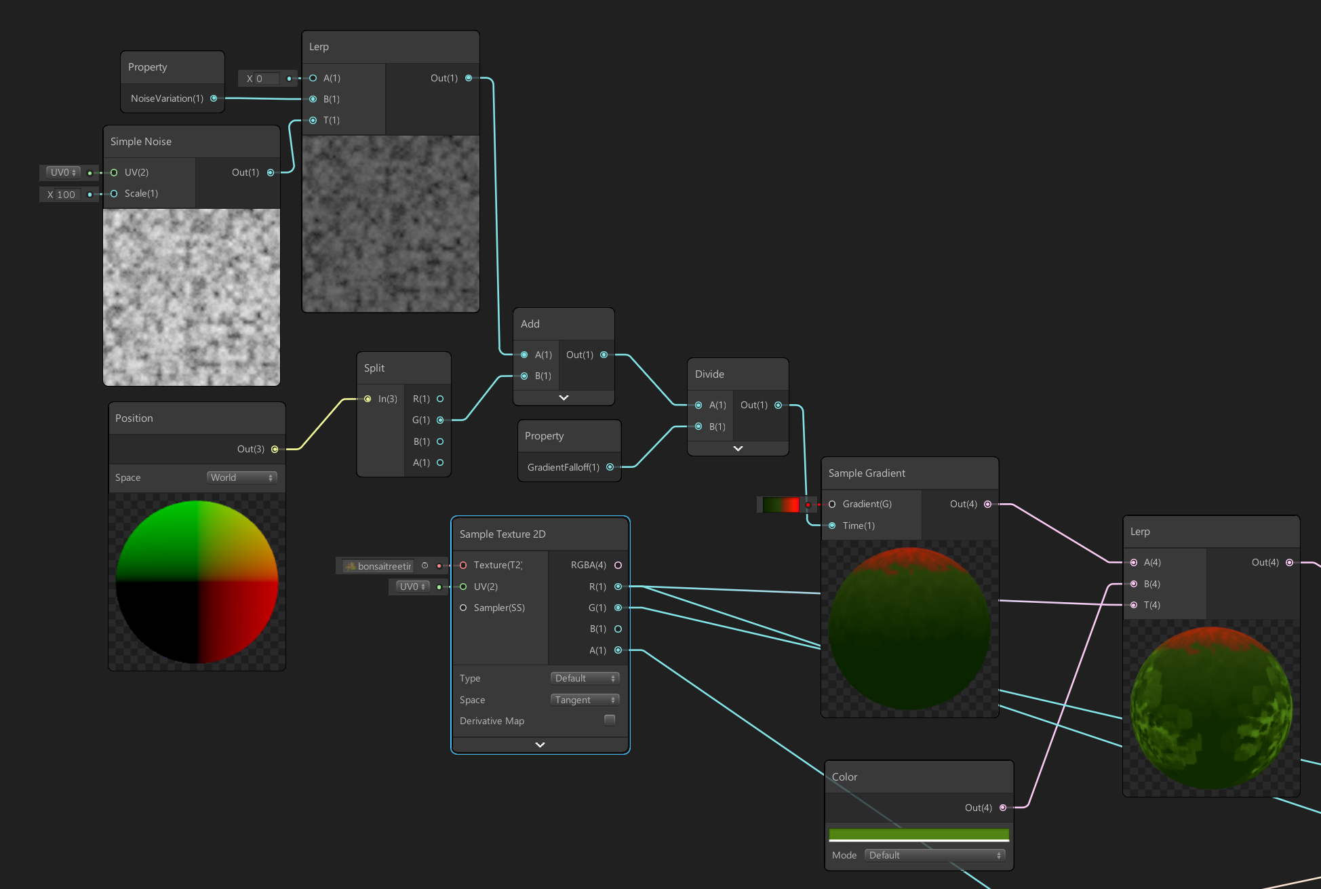Click the Divide node Out(1) output port
Image resolution: width=1321 pixels, height=889 pixels.
(778, 405)
